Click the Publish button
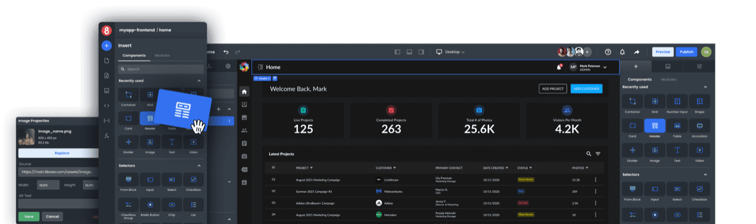This screenshot has width=756, height=224. [687, 52]
